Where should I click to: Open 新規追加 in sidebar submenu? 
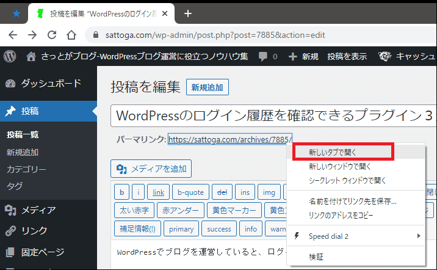tap(23, 152)
